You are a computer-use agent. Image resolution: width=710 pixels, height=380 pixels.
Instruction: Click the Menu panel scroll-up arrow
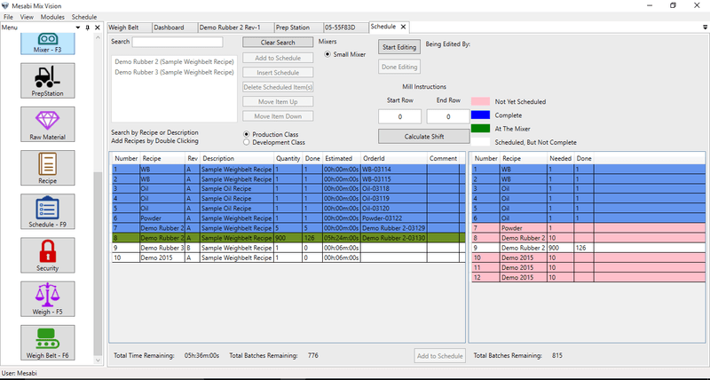pyautogui.click(x=98, y=37)
